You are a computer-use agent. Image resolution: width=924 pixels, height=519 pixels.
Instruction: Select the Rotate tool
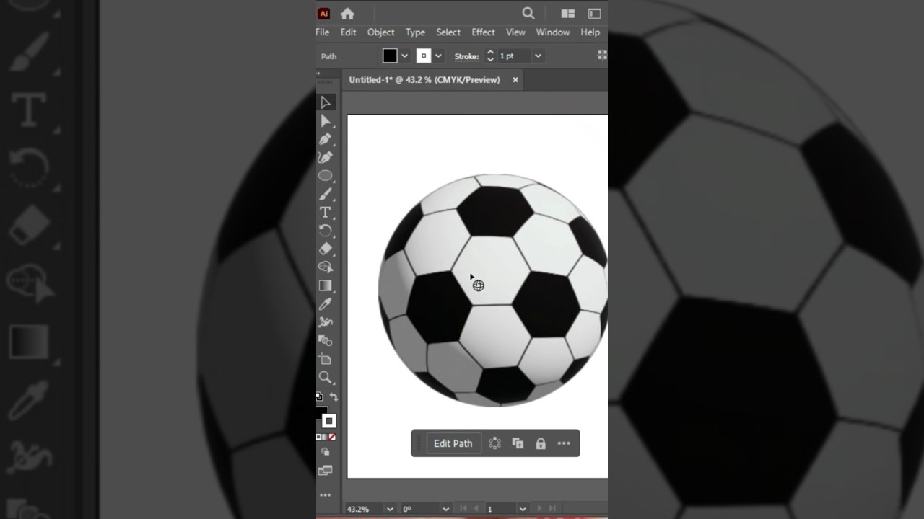point(326,231)
